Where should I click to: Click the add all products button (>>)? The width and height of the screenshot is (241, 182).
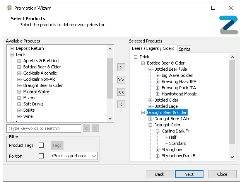coord(121,80)
